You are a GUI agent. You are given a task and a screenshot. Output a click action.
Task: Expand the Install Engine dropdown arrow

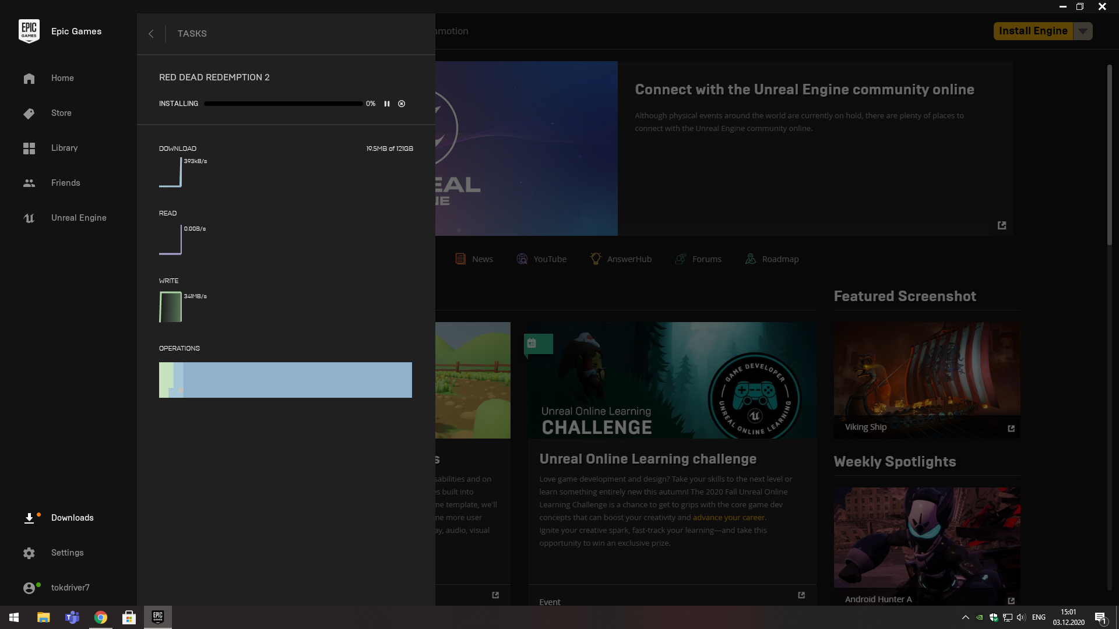point(1083,31)
